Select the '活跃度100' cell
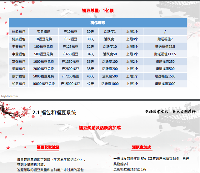This screenshot has width=200, height=173. click(110, 62)
